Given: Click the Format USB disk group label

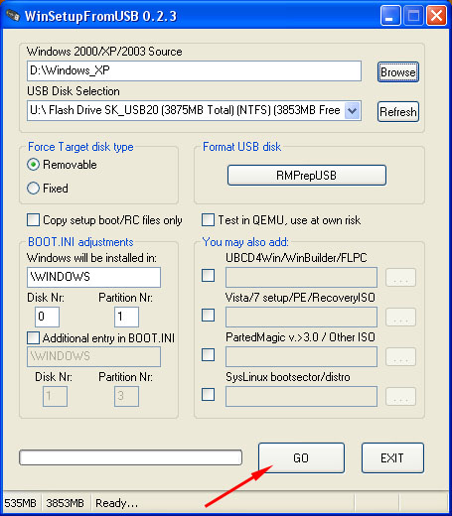Looking at the screenshot, I should [x=242, y=147].
